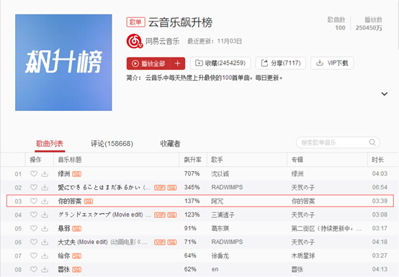The height and width of the screenshot is (277, 399).
Task: Click the SQ badge next to 你的答案
Action: [89, 201]
